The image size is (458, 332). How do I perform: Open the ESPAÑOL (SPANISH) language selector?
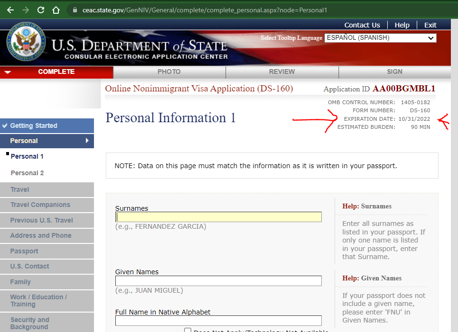click(x=380, y=38)
